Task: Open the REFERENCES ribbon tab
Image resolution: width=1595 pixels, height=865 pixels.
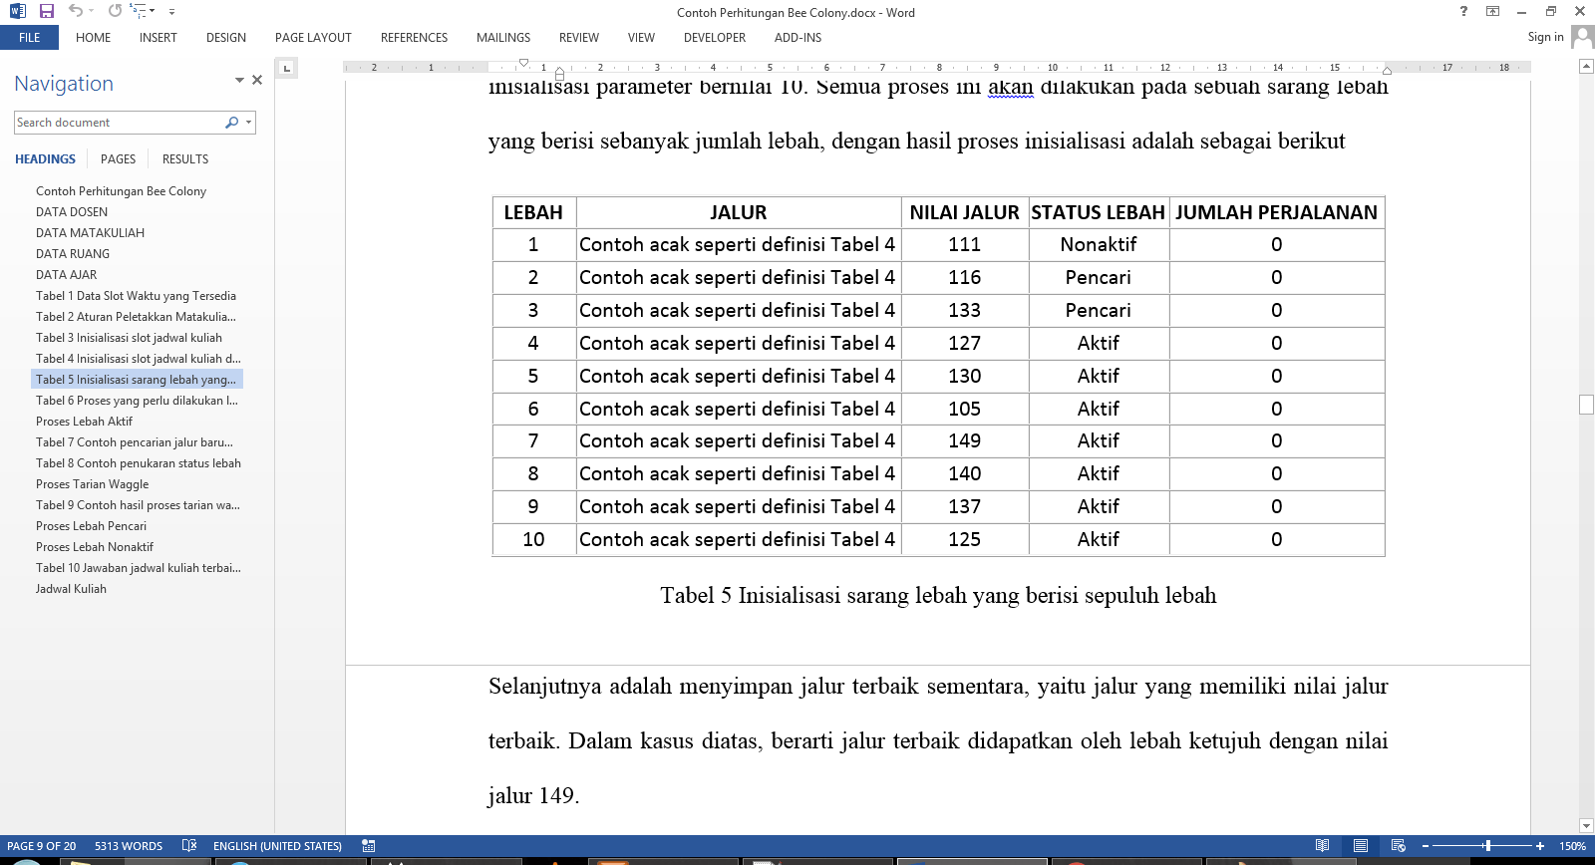Action: [414, 38]
